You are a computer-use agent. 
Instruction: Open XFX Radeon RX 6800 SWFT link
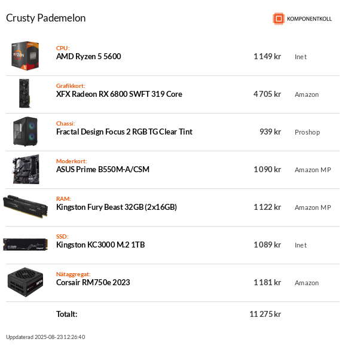(119, 94)
